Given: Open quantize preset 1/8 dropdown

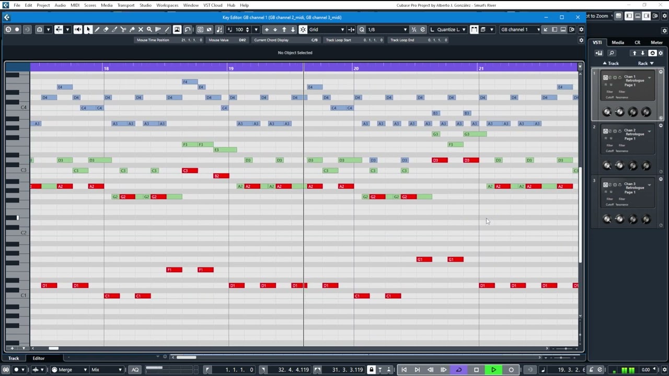Looking at the screenshot, I should [x=387, y=30].
